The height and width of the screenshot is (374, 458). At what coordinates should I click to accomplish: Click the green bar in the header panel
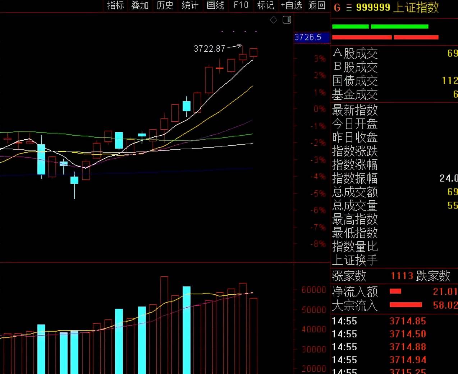(380, 27)
